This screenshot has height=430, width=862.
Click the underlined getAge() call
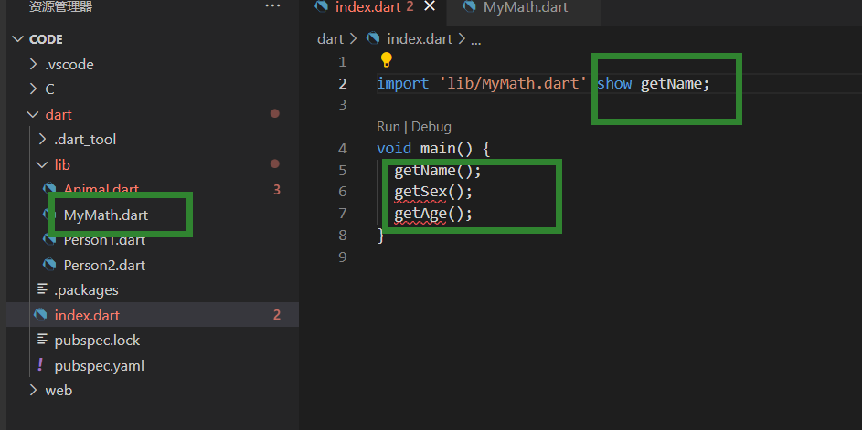[433, 214]
